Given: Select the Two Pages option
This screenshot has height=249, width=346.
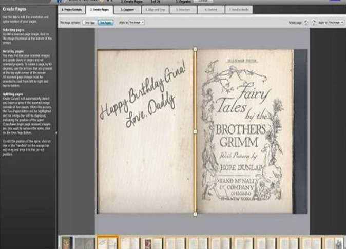Looking at the screenshot, I should coord(105,23).
